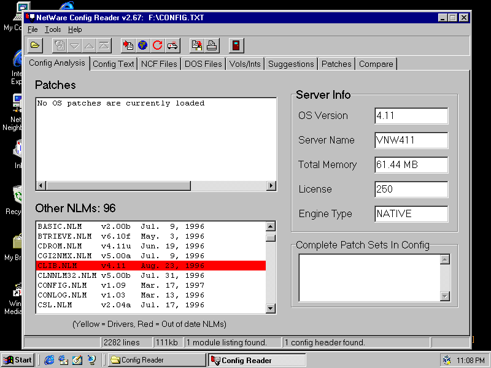
Task: Click the red circular refresh icon
Action: (158, 45)
